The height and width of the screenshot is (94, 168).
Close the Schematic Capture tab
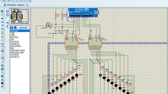pyautogui.click(x=27, y=5)
